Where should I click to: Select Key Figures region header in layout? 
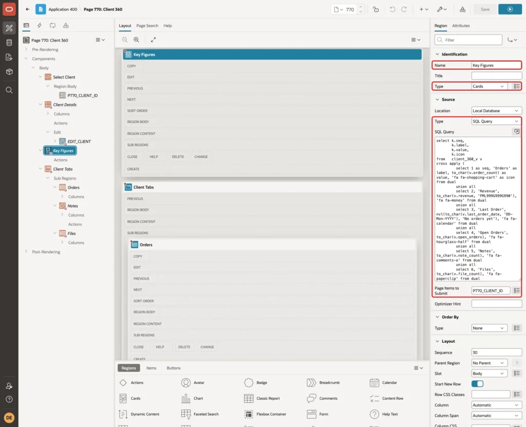tap(272, 54)
